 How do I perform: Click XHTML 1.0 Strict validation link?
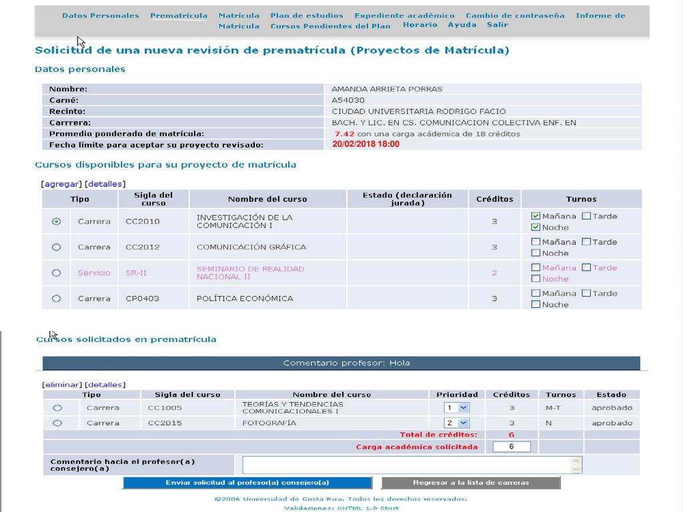pos(368,508)
